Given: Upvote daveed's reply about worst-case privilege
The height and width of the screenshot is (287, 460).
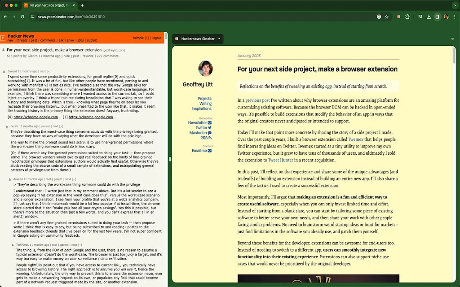Looking at the screenshot, I should (10, 179).
